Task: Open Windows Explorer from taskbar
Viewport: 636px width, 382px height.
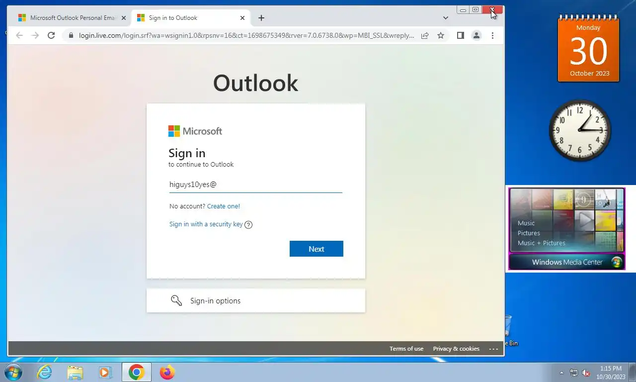Action: coord(75,372)
